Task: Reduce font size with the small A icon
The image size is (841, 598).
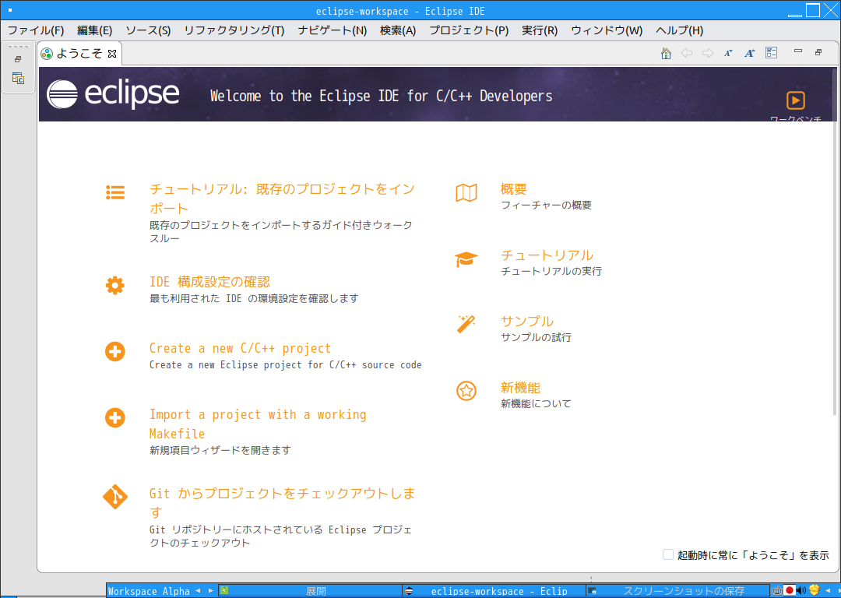Action: pyautogui.click(x=728, y=53)
